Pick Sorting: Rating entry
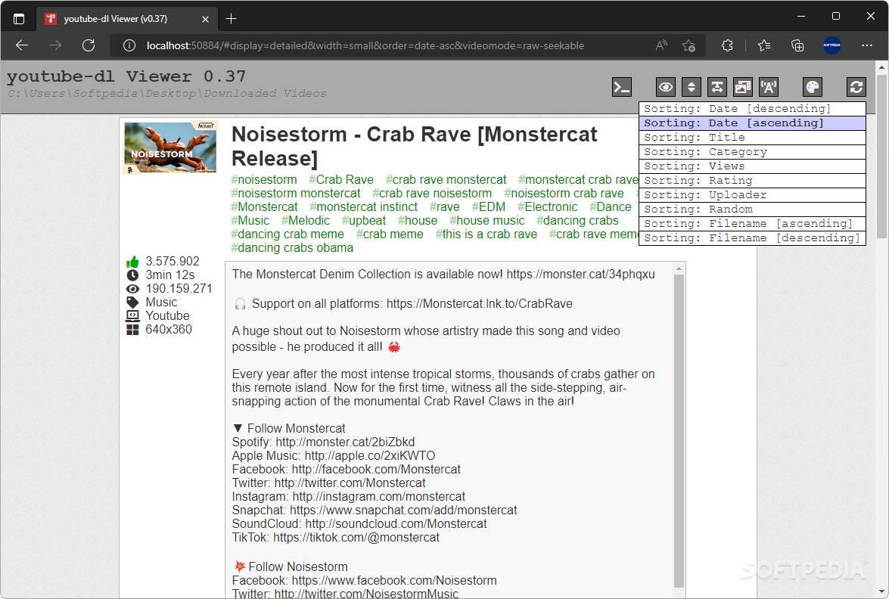The image size is (889, 599). pos(752,181)
